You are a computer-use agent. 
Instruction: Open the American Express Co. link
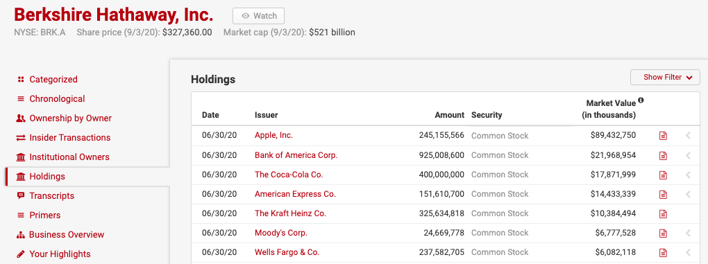[295, 194]
